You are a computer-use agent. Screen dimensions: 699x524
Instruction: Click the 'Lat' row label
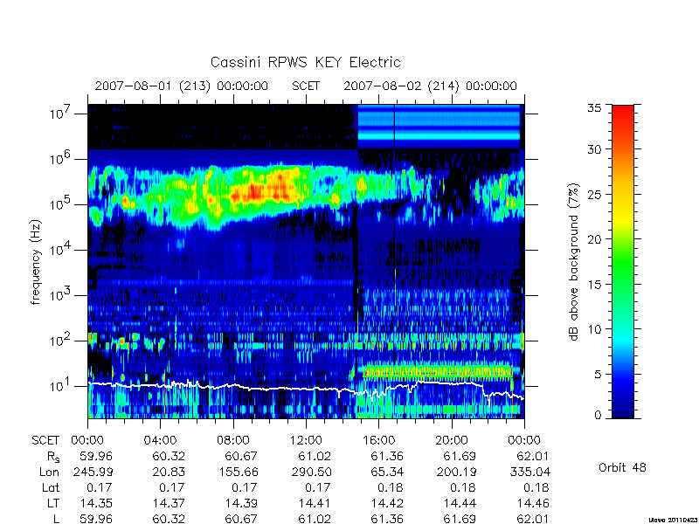[x=51, y=487]
